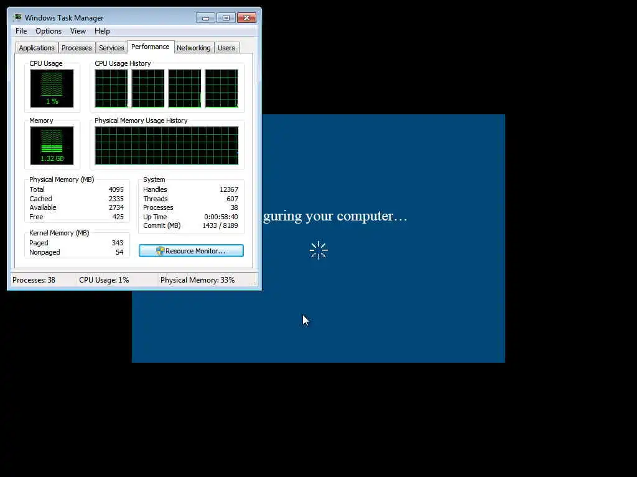Click the second CPU Usage History graph

click(148, 88)
